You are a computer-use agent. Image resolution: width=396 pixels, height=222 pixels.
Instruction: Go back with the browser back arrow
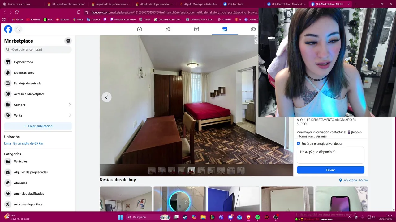[4, 12]
